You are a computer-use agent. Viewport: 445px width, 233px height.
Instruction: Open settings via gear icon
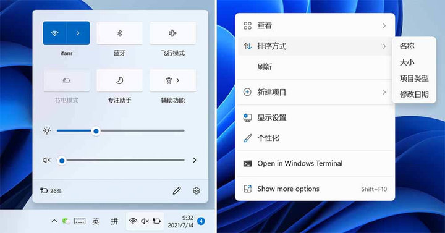(196, 190)
